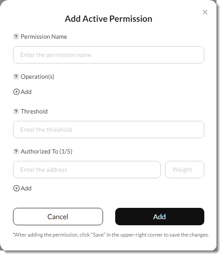
Task: Click into the threshold input box
Action: 109,130
